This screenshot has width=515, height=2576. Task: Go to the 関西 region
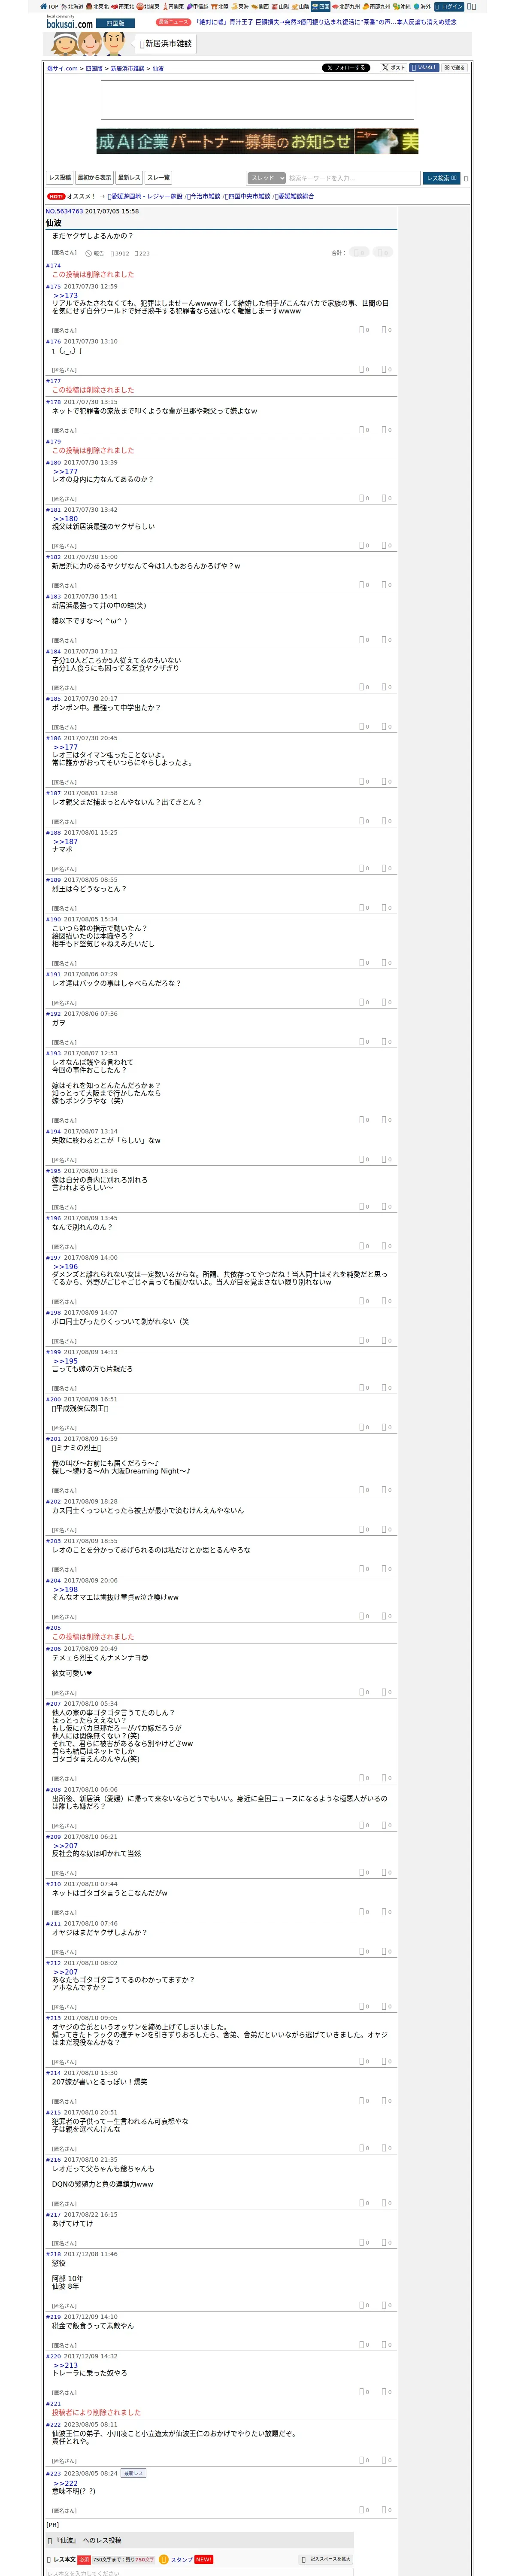coord(260,6)
